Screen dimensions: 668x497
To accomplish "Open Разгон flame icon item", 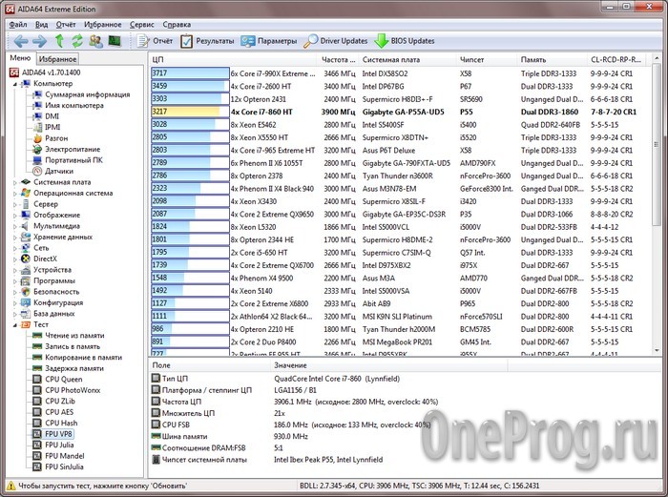I will pos(56,138).
